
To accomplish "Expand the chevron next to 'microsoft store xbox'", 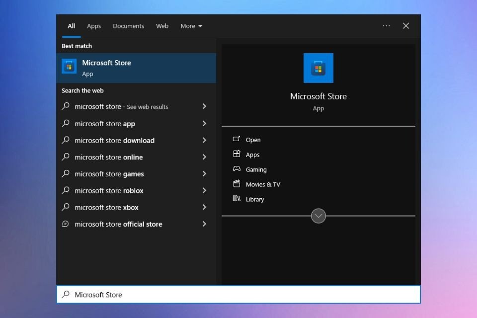I will click(x=204, y=207).
